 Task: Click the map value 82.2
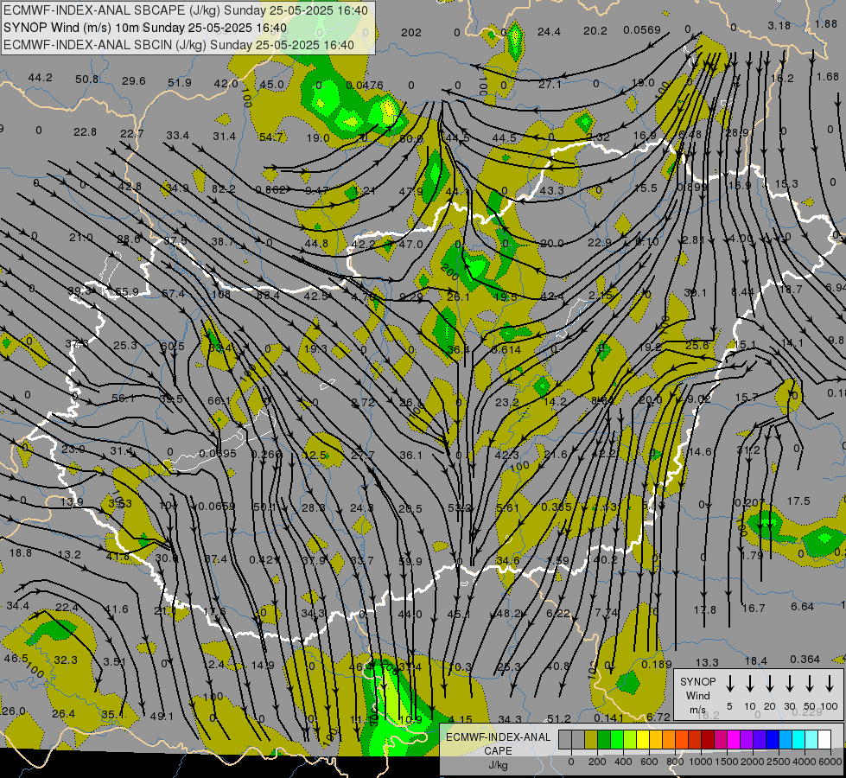[x=223, y=189]
